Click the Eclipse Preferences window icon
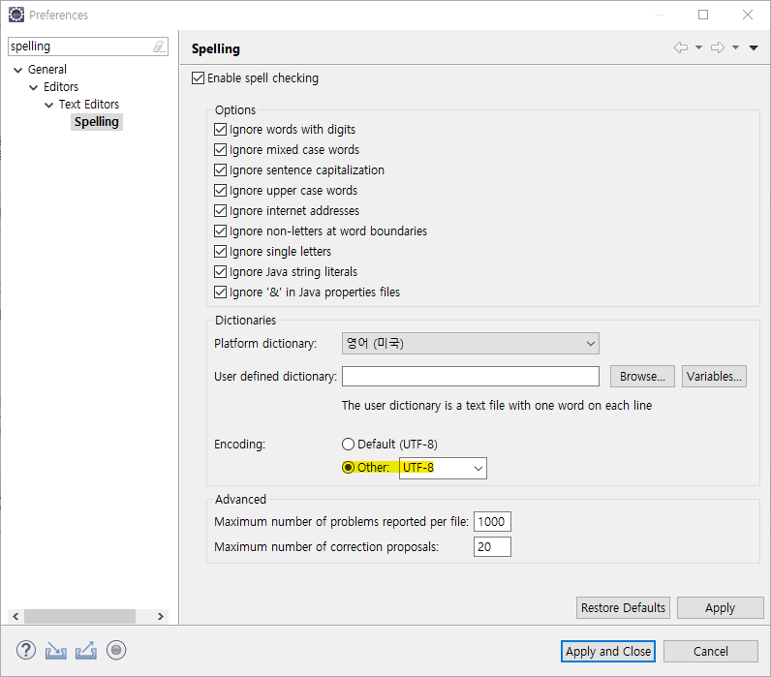The height and width of the screenshot is (677, 771). pyautogui.click(x=16, y=15)
